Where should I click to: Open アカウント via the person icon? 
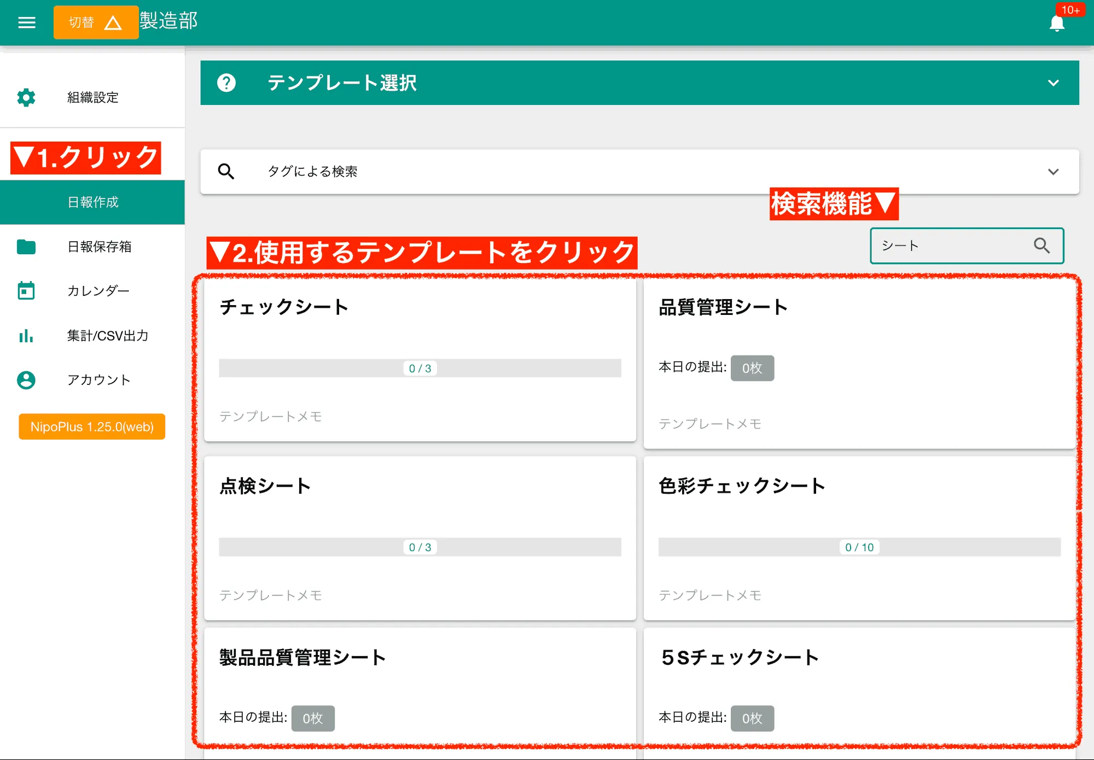click(x=25, y=380)
